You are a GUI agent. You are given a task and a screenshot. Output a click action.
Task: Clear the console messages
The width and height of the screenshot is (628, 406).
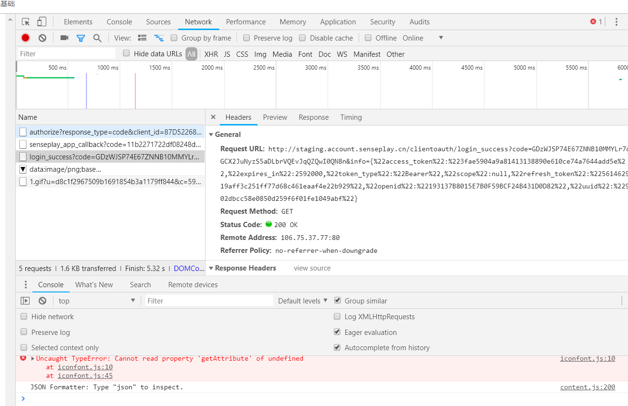click(x=42, y=300)
